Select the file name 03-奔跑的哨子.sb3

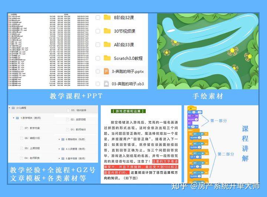coord(128,84)
